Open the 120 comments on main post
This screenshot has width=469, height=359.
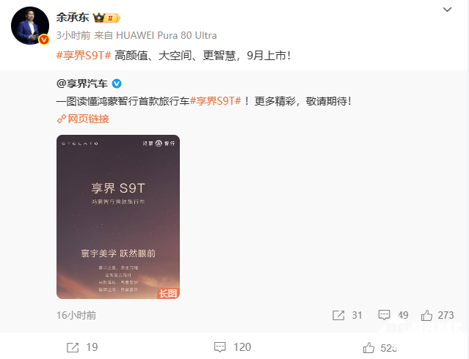[x=233, y=347]
